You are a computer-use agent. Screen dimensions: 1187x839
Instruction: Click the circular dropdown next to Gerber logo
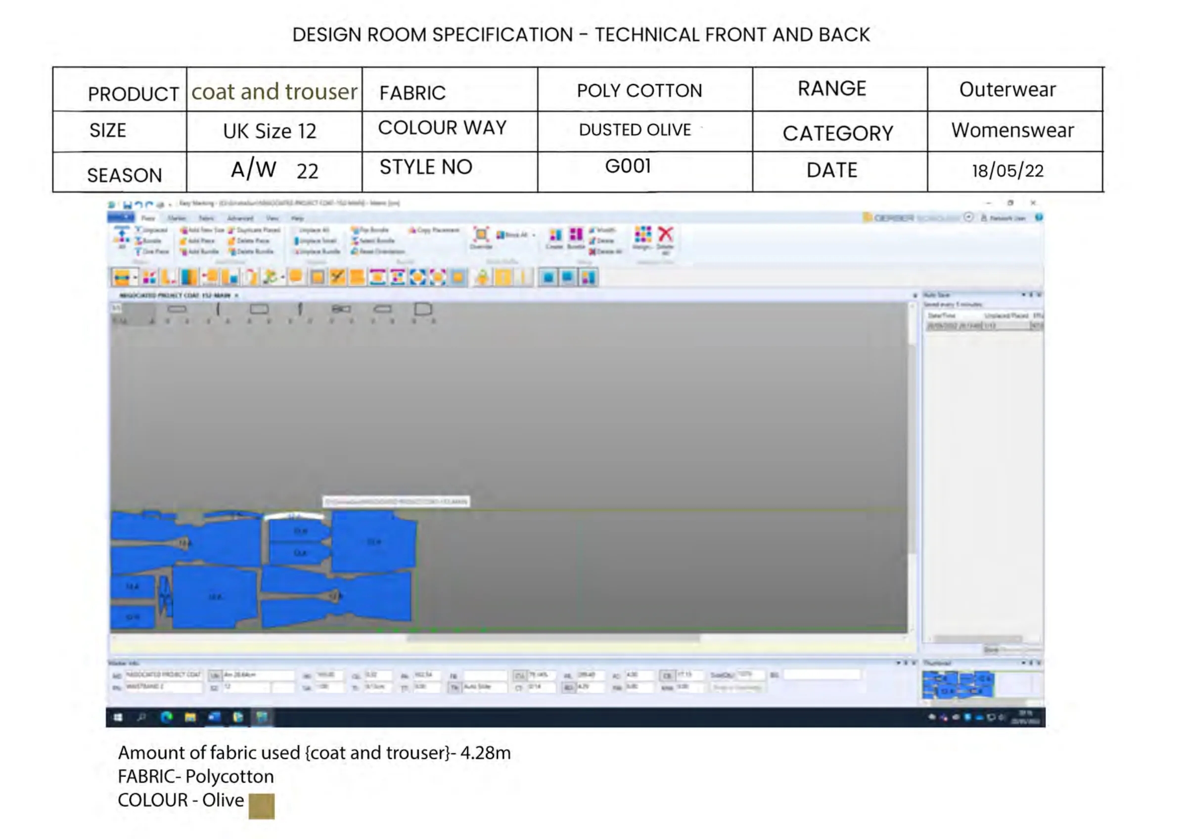969,218
